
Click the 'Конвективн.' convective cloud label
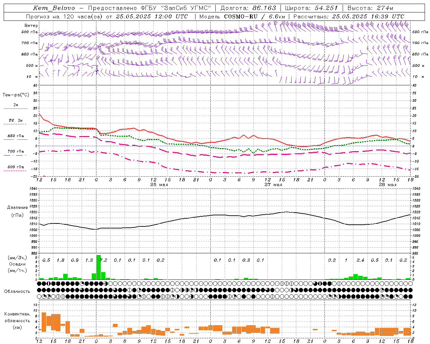[x=17, y=314]
